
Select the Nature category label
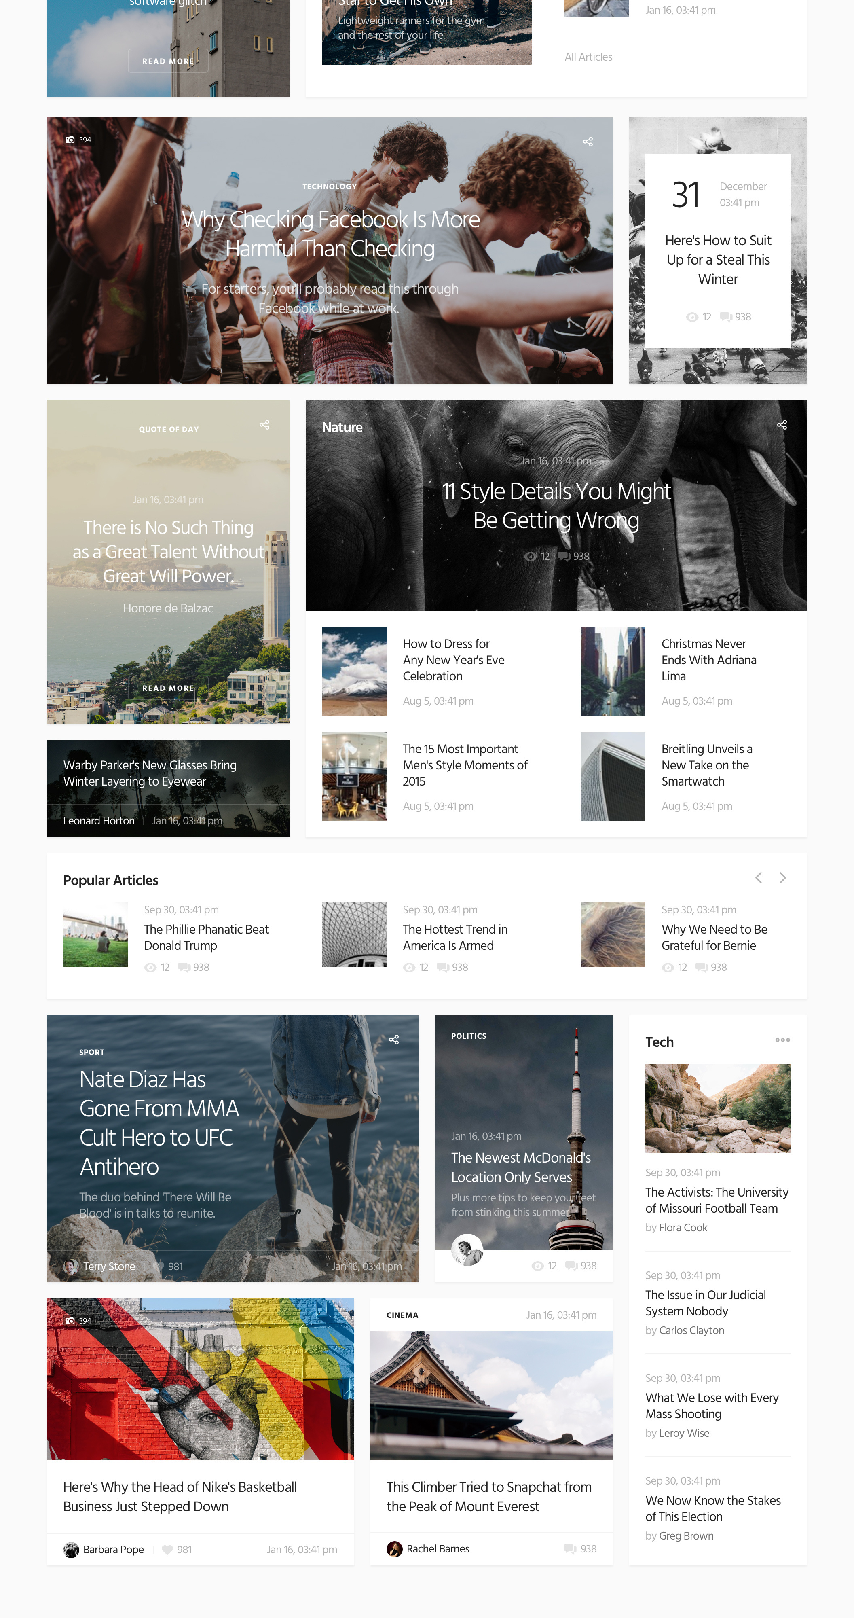pos(342,427)
